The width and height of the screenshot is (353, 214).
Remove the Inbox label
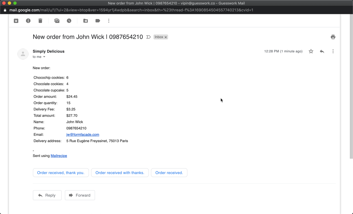coord(166,37)
